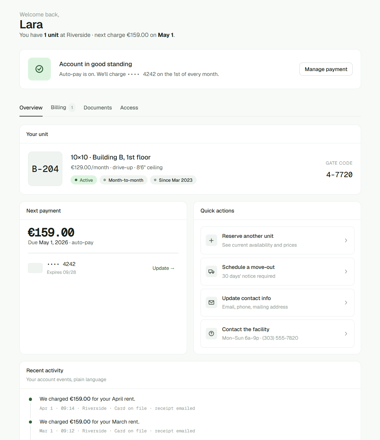The height and width of the screenshot is (440, 380).
Task: Click the Month-to-month pill
Action: pos(124,180)
